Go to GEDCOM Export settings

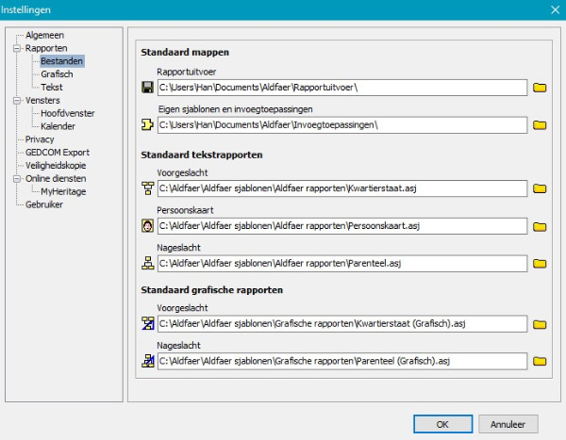(57, 152)
